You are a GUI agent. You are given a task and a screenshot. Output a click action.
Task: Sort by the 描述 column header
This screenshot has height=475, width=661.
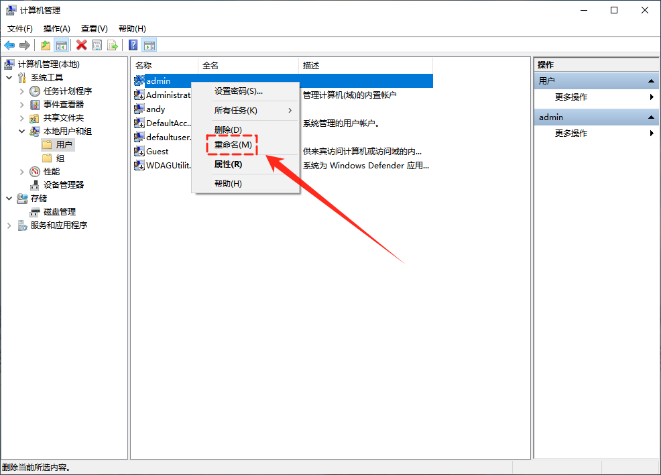click(311, 65)
